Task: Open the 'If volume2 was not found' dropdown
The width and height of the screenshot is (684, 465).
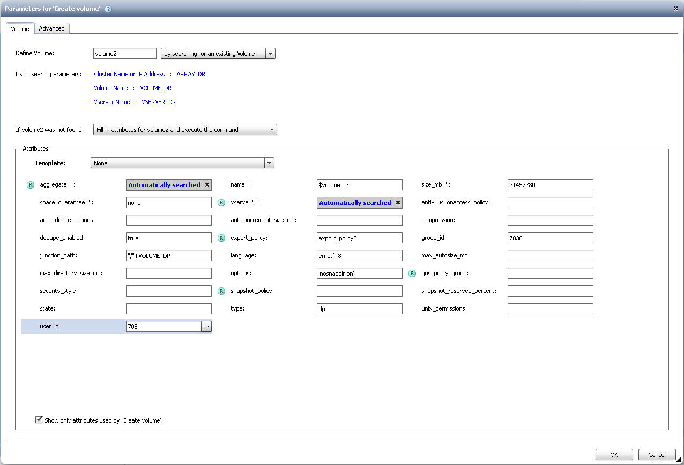Action: [272, 130]
